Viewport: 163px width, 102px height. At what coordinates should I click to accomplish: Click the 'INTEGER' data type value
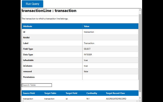click(x=88, y=55)
